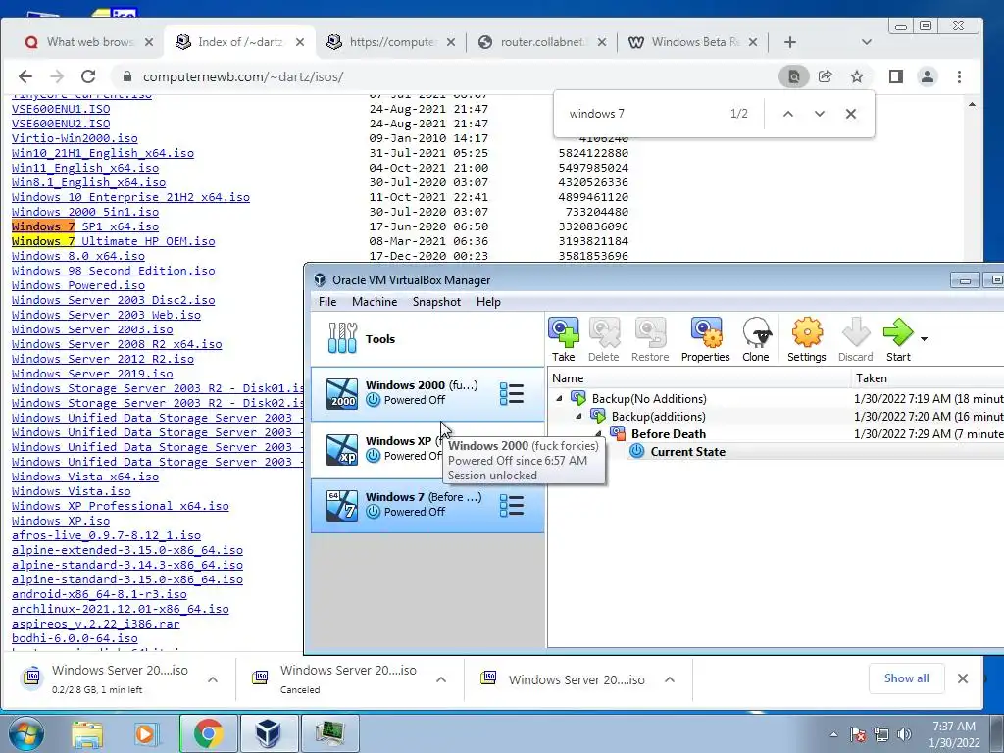Open the VirtualBox File menu

327,302
